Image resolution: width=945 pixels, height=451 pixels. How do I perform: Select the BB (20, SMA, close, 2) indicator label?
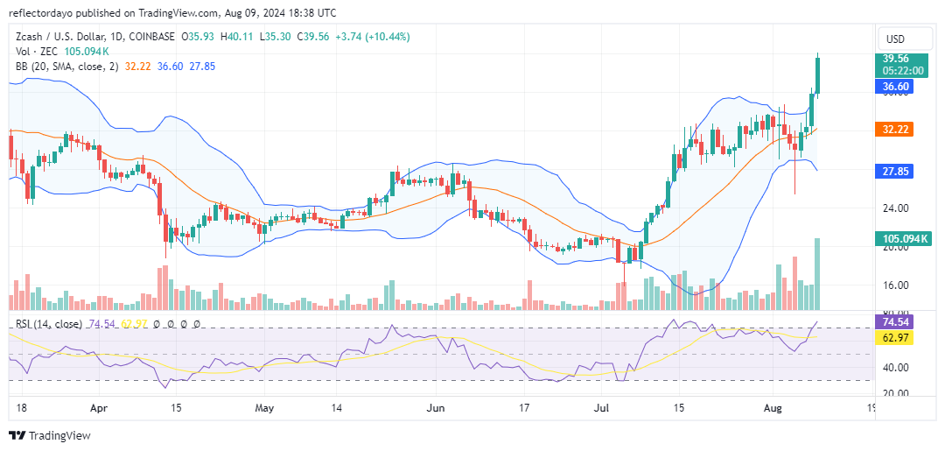coord(68,67)
